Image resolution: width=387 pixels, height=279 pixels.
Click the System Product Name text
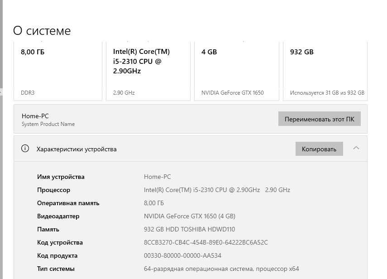(48, 124)
